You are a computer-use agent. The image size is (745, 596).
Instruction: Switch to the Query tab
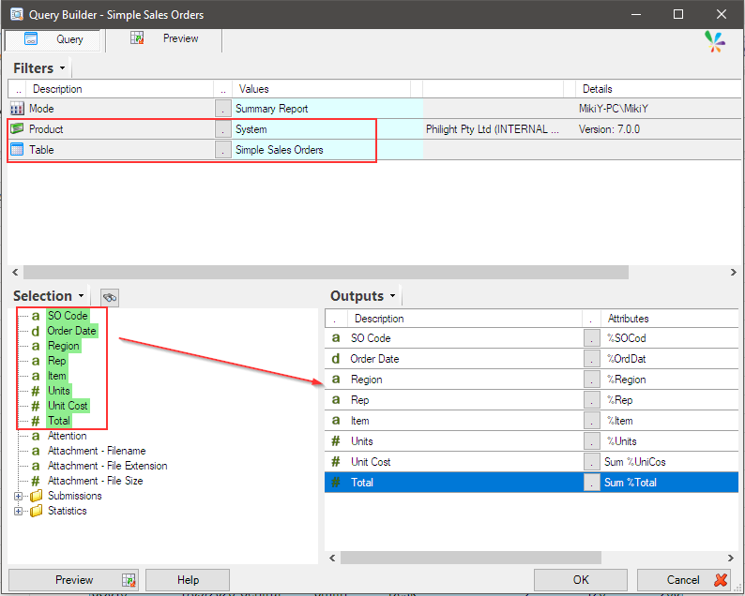53,40
